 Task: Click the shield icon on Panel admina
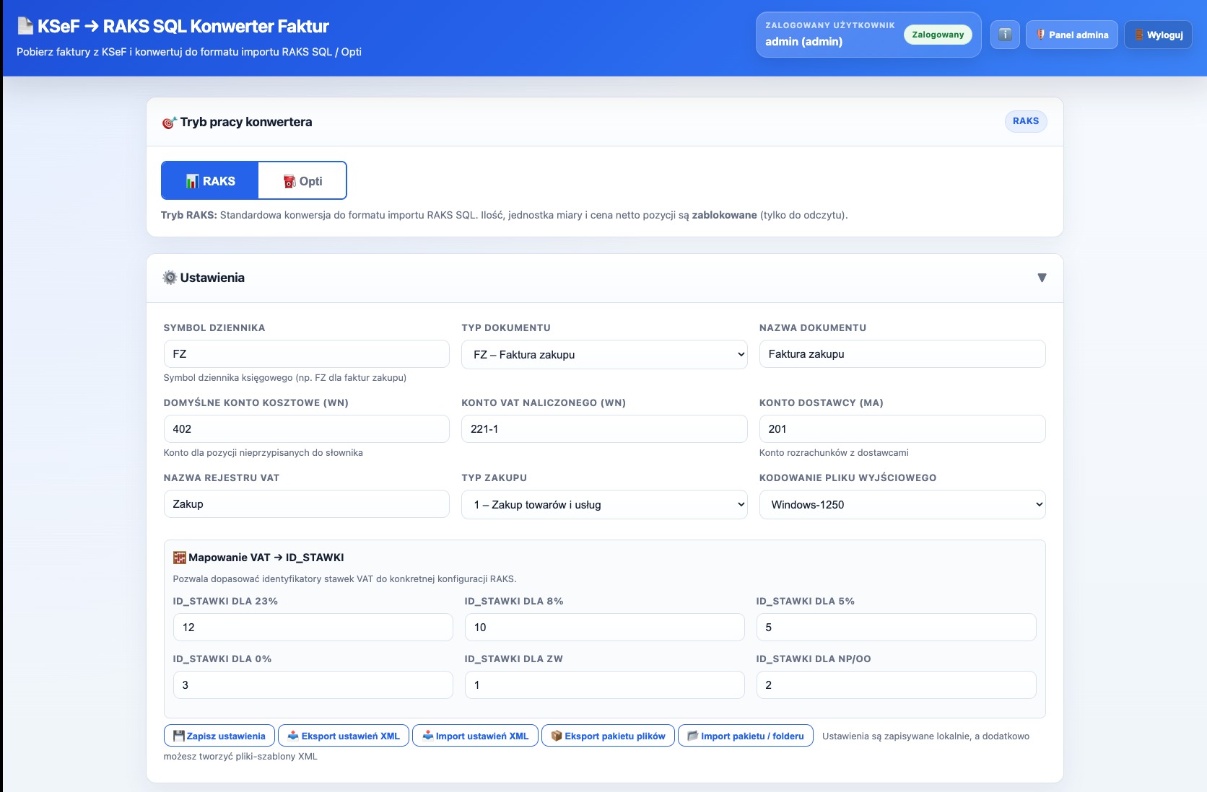[x=1041, y=35]
